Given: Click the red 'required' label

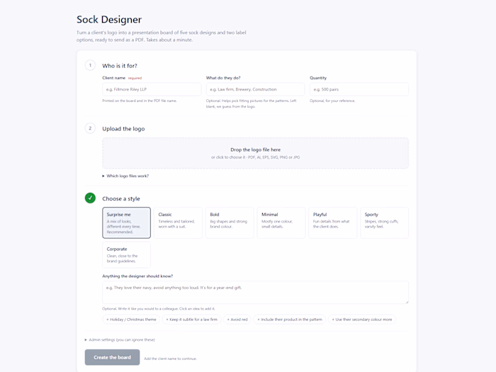Looking at the screenshot, I should point(135,78).
